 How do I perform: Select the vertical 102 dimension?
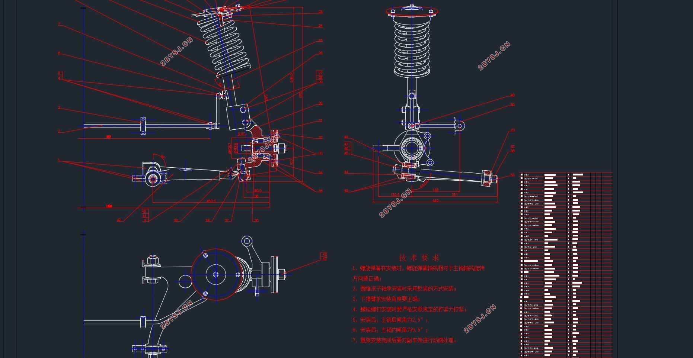(291, 162)
